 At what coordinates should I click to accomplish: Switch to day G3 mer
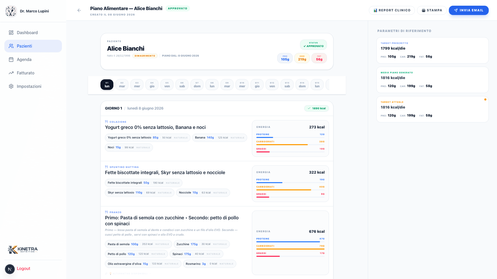coord(137,85)
